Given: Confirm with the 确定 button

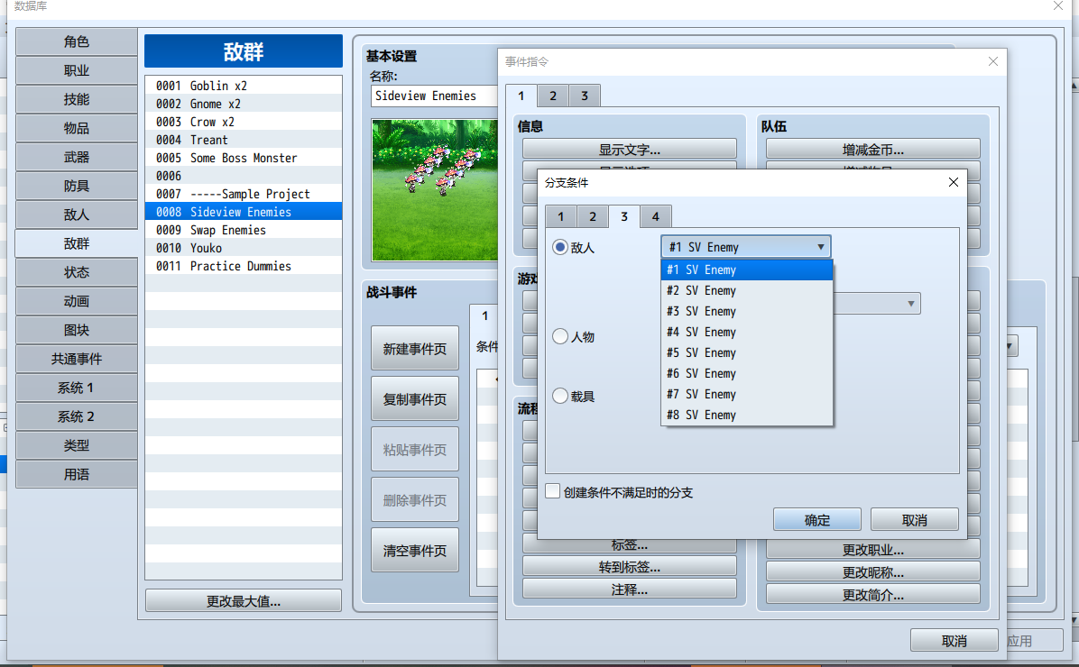Looking at the screenshot, I should pos(816,520).
